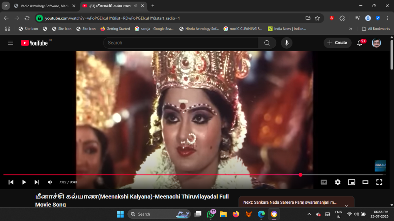Show more bookmarks with the double chevron
Screen dimensions: 394x221
tap(351, 29)
